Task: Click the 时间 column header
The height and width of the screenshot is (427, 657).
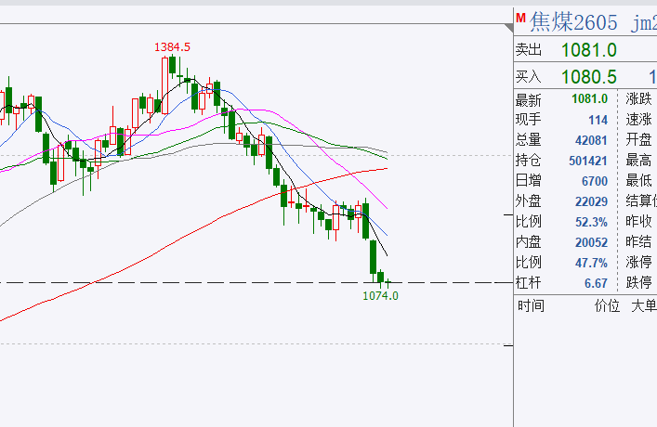Action: tap(531, 306)
